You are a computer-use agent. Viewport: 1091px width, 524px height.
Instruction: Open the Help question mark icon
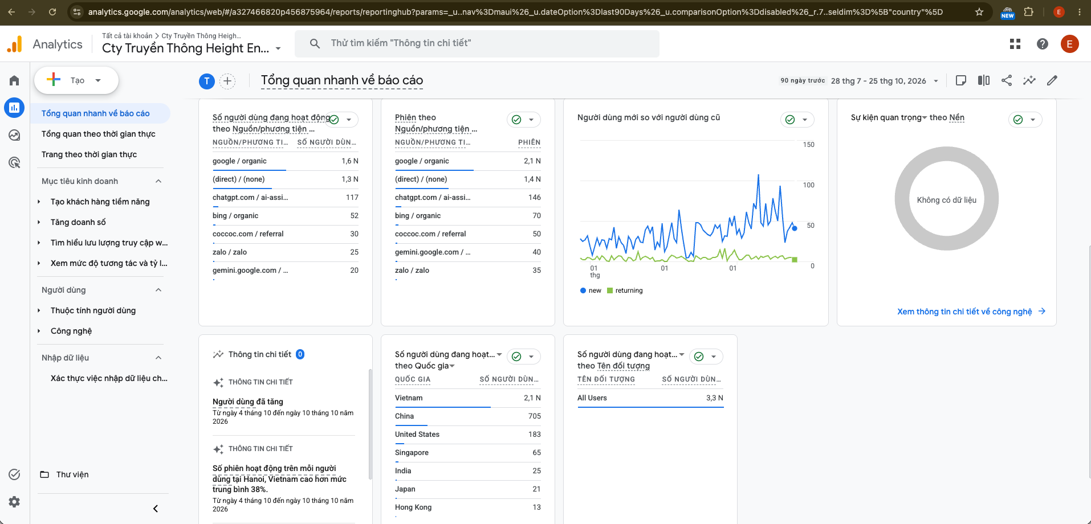coord(1043,44)
